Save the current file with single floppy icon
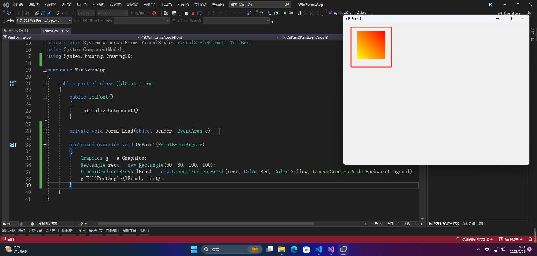 (x=43, y=13)
